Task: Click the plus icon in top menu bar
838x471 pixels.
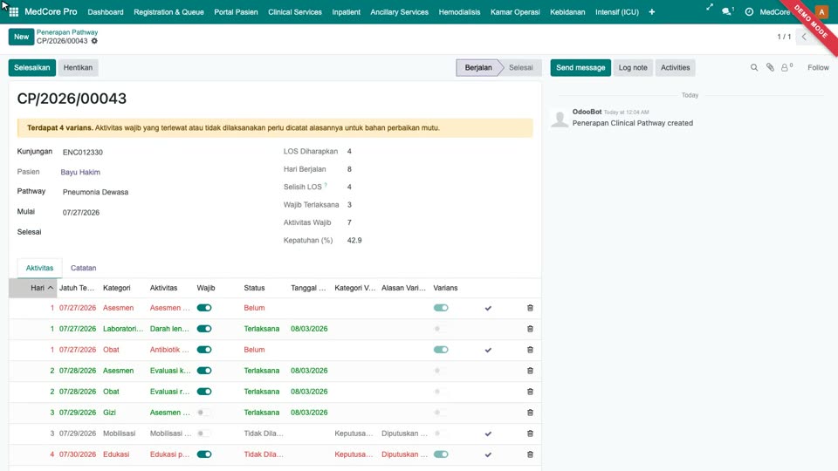Action: tap(651, 11)
